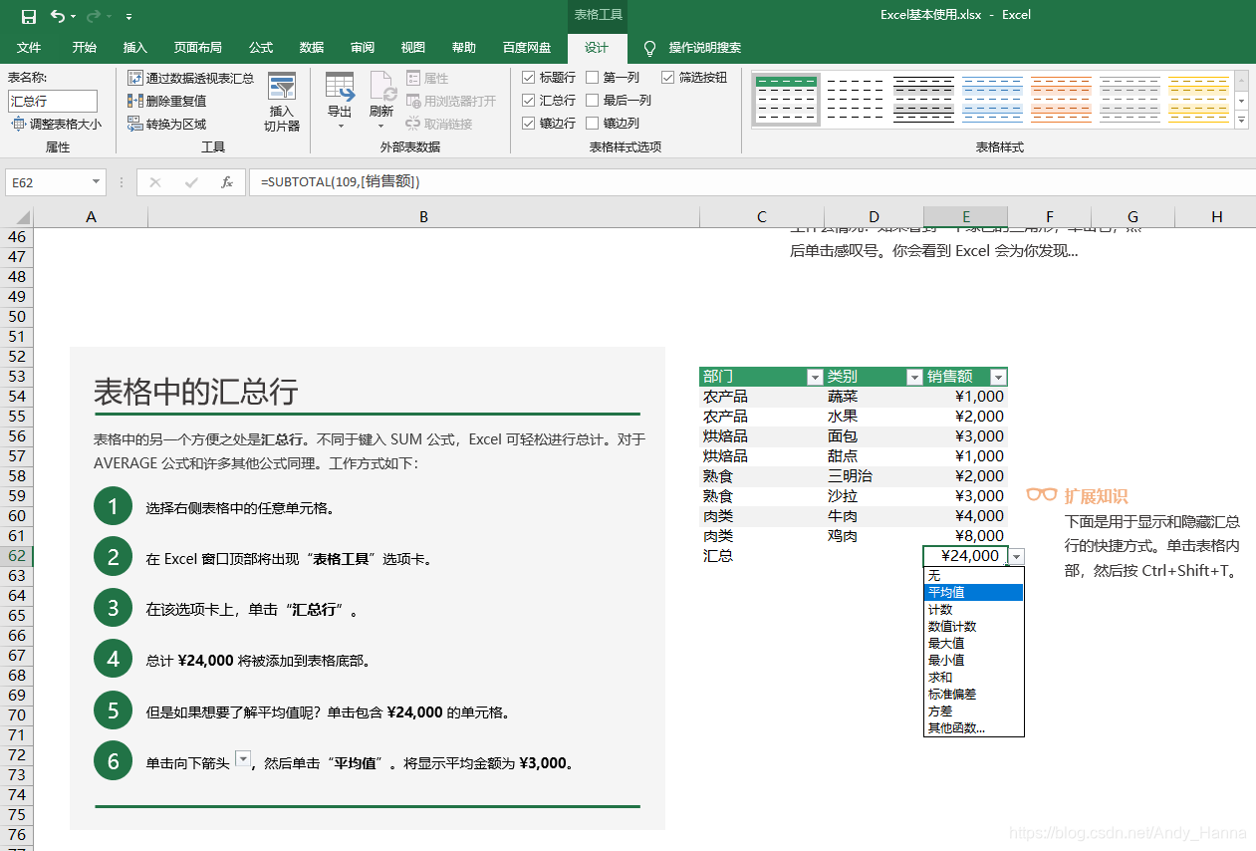Open the 部门 column filter dropdown
Viewport: 1256px width, 851px height.
[x=814, y=377]
